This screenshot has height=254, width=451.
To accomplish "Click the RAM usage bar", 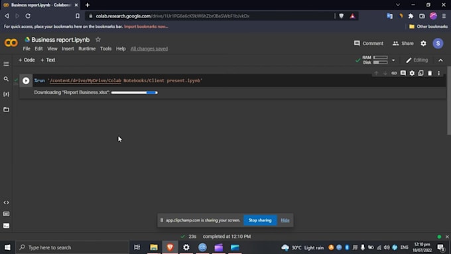I will click(381, 58).
